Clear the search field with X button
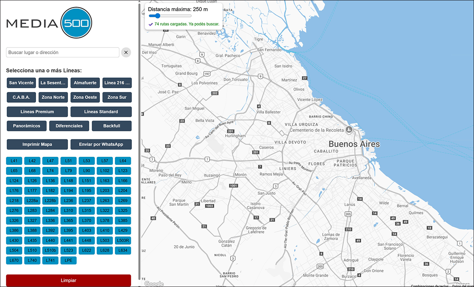 coord(126,52)
